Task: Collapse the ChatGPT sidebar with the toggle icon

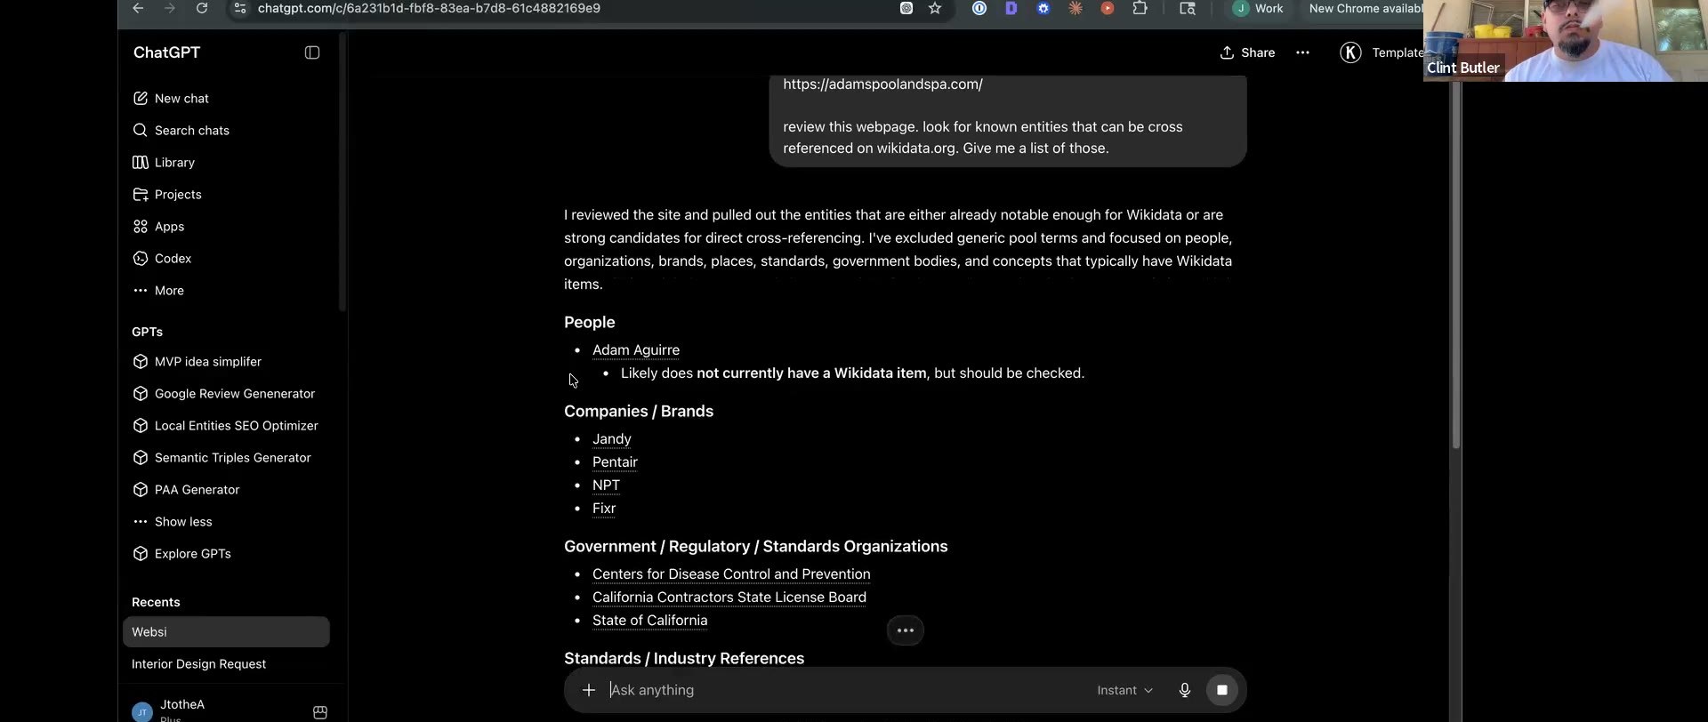Action: click(x=312, y=52)
